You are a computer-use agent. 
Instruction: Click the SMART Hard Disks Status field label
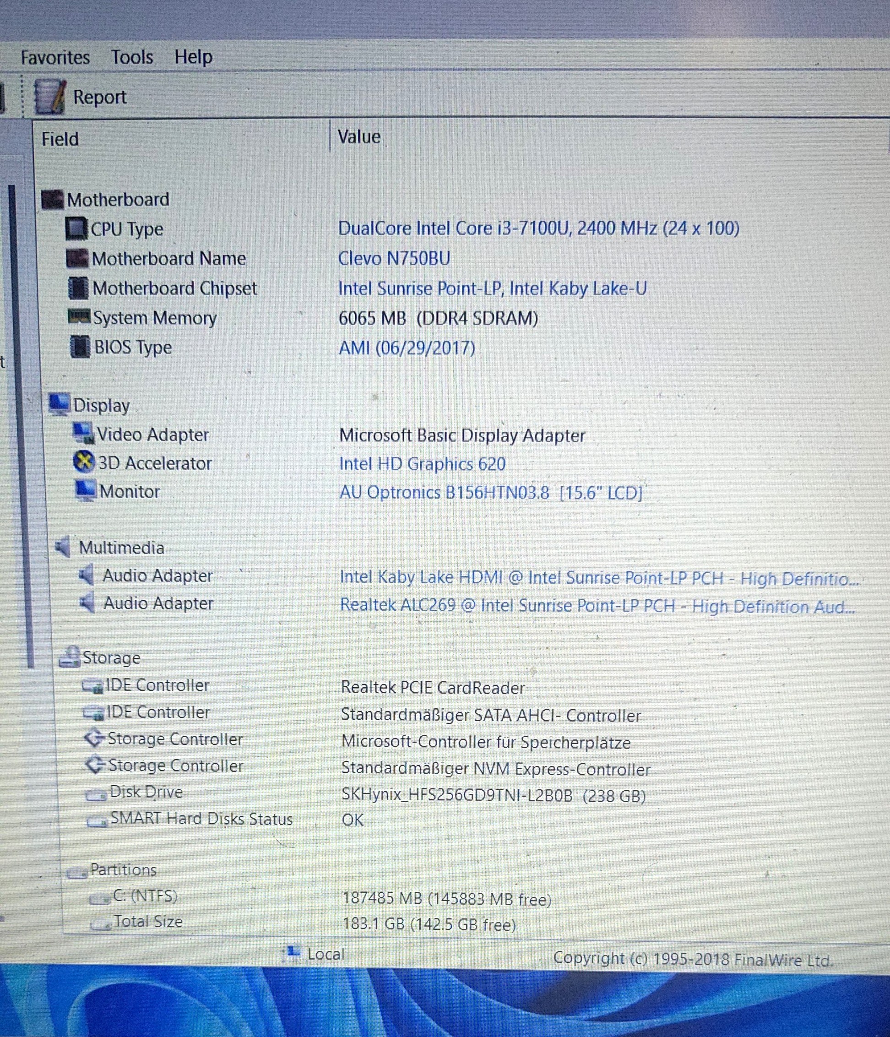pos(202,819)
